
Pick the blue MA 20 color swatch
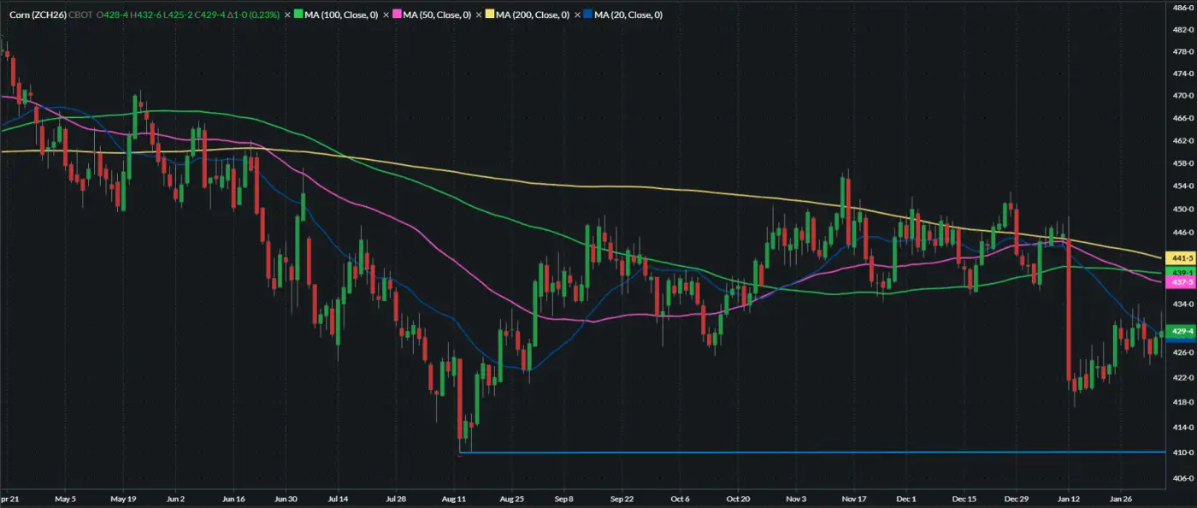coord(588,15)
